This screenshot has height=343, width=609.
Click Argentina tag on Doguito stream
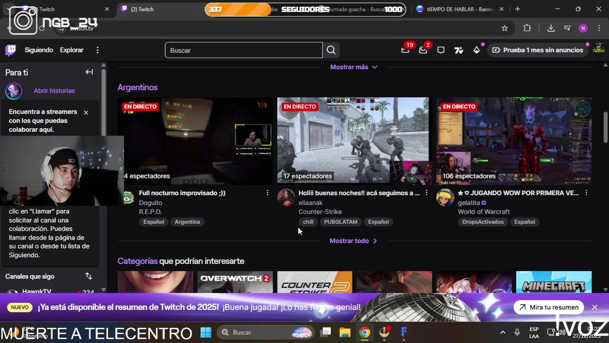tap(187, 222)
